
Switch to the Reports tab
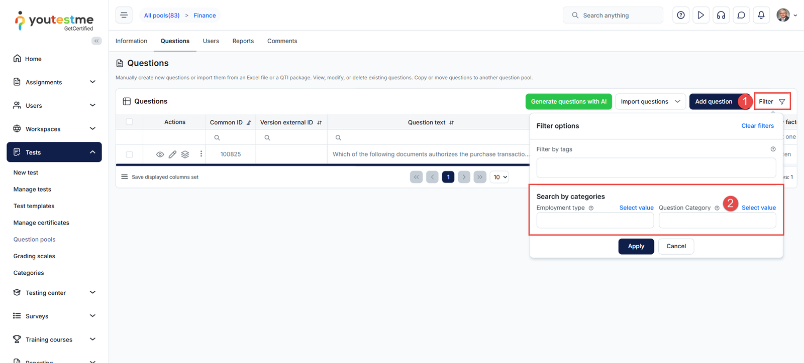pos(243,41)
